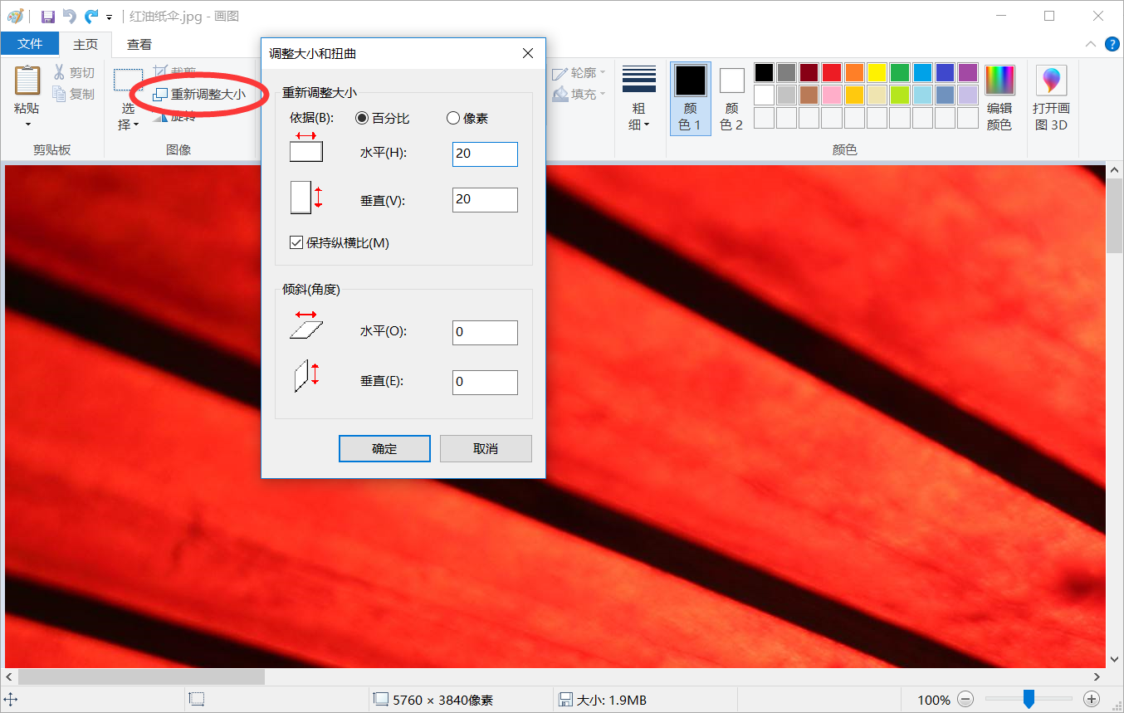The width and height of the screenshot is (1124, 713).
Task: Click the zoom slider handle
Action: point(1029,700)
